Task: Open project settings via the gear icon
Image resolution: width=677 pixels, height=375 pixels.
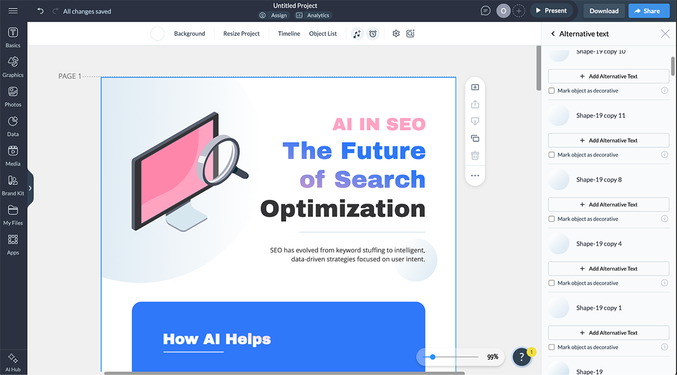Action: point(396,33)
